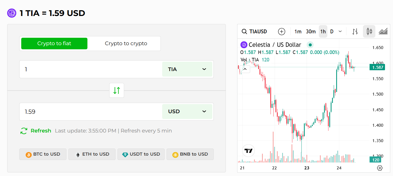Click the 1.587 price label on the axis
This screenshot has height=176, width=393.
(x=377, y=67)
